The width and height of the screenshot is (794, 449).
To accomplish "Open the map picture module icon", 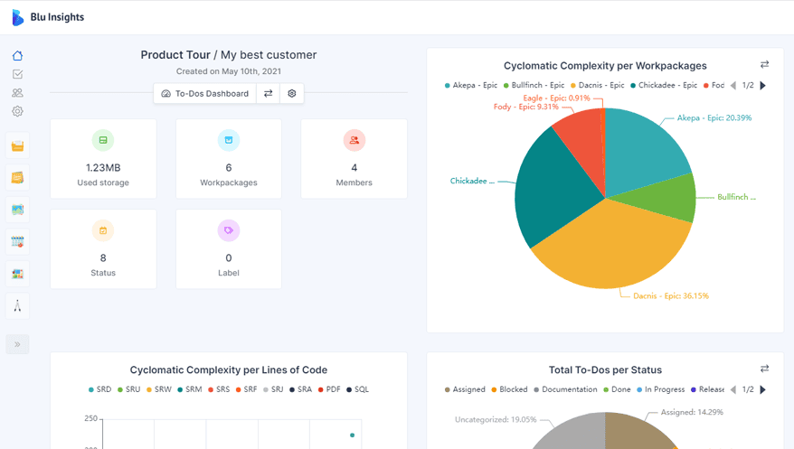I will tap(17, 210).
